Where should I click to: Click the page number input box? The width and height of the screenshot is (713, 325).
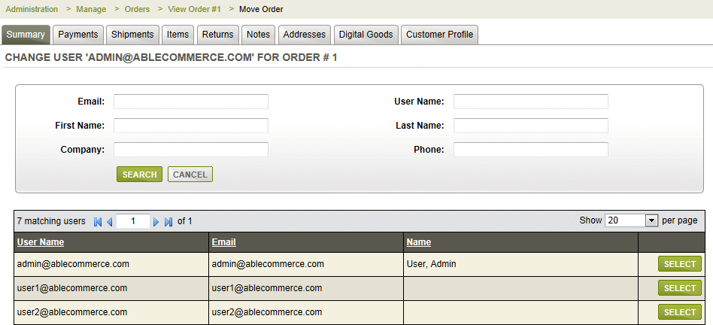pos(134,221)
